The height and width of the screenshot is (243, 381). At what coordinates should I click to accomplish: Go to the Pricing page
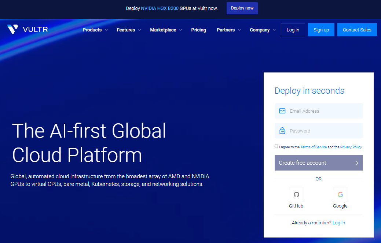[198, 30]
